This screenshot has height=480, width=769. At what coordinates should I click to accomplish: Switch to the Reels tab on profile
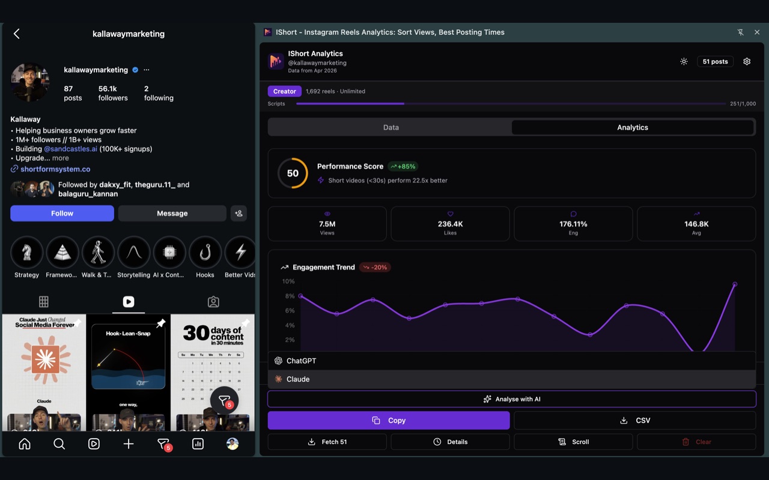(129, 302)
